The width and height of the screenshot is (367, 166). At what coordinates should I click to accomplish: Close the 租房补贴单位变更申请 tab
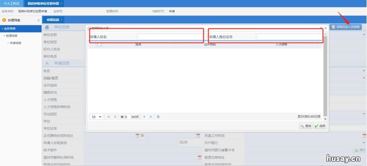click(x=61, y=4)
